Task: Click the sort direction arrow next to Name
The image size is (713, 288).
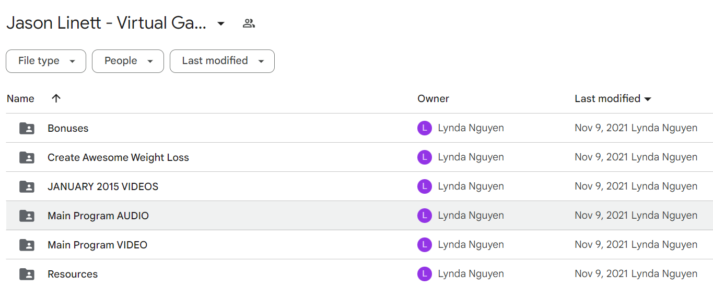Action: 56,98
